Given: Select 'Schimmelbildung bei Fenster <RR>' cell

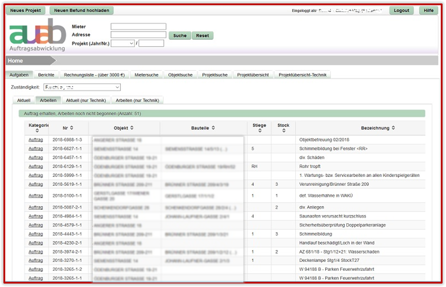Looking at the screenshot, I should click(333, 149).
